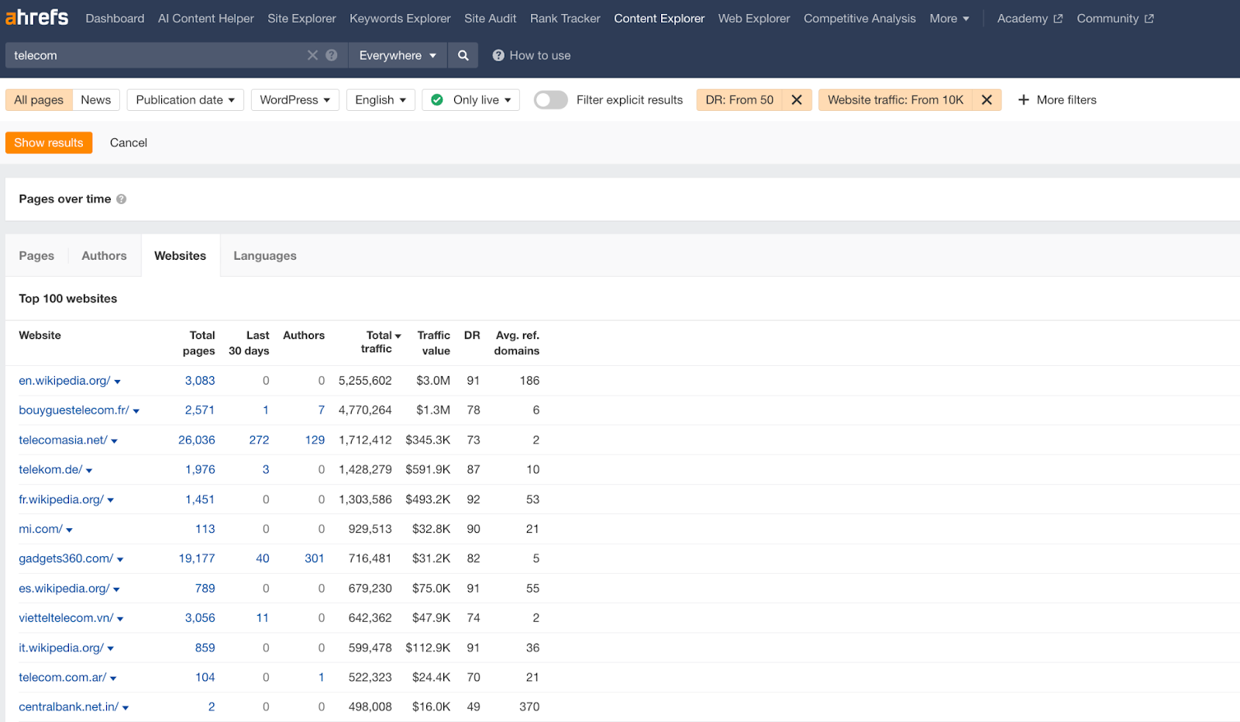
Task: Go to Site Explorer
Action: (301, 18)
